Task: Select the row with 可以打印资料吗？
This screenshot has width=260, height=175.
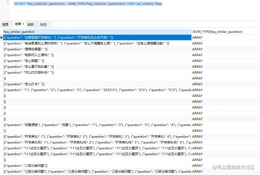Action: [97, 72]
